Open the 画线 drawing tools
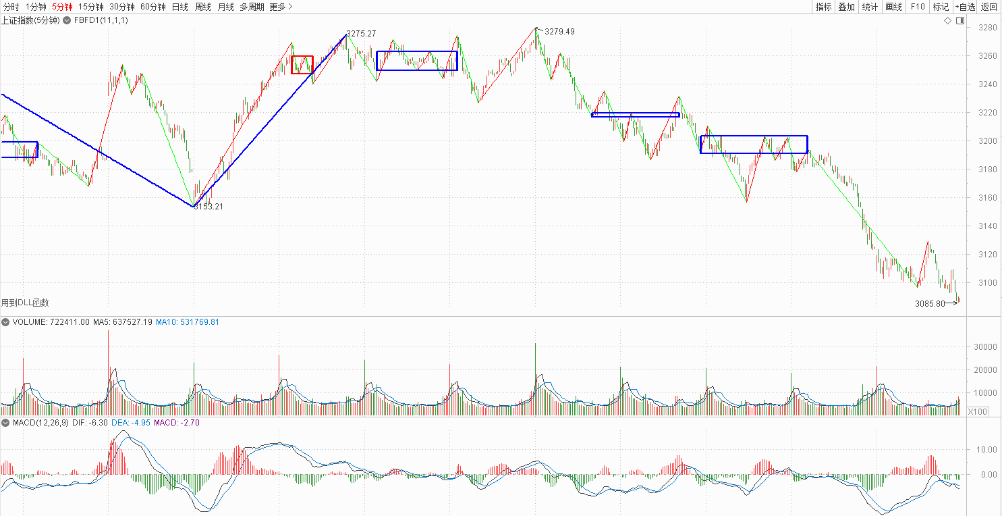Screen dimensions: 1002x516 pyautogui.click(x=893, y=7)
